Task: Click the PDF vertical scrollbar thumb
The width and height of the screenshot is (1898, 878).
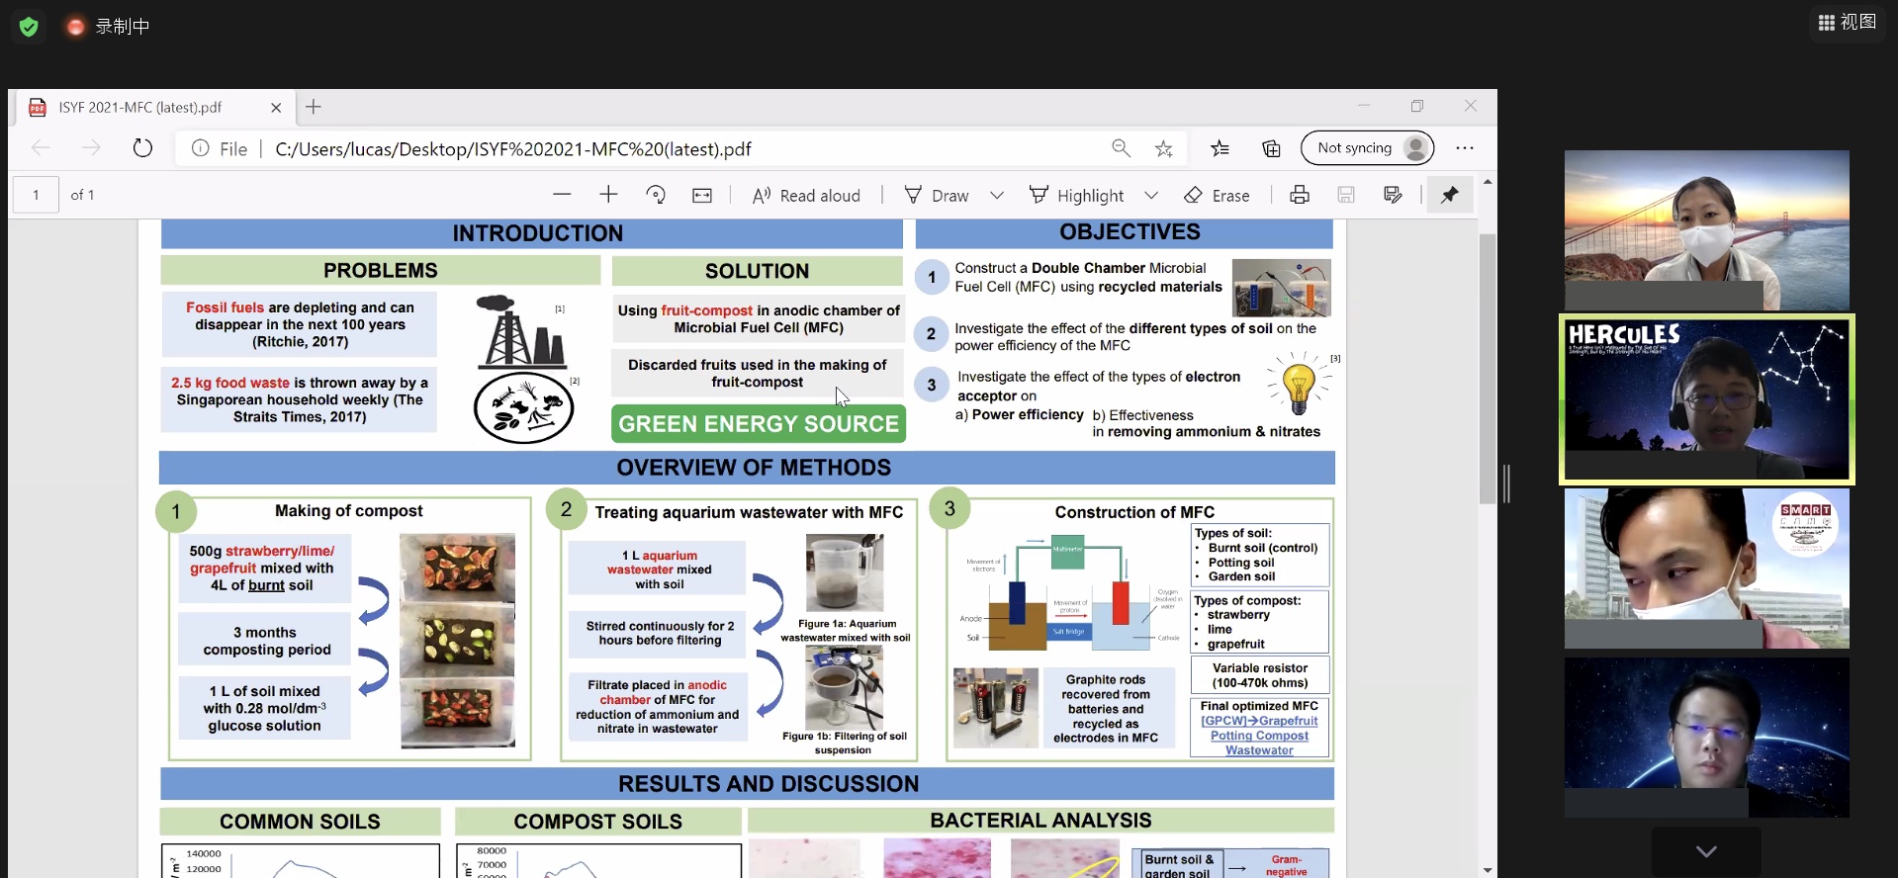Action: pos(1487,366)
